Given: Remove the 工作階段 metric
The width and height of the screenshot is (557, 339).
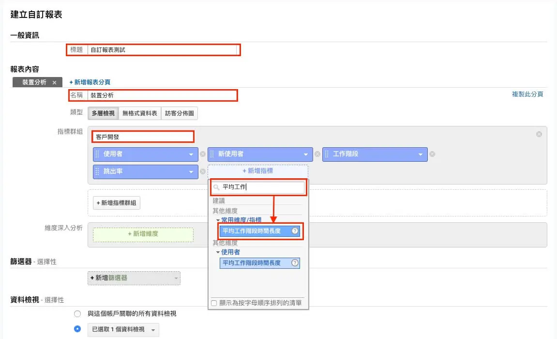Looking at the screenshot, I should (x=432, y=154).
